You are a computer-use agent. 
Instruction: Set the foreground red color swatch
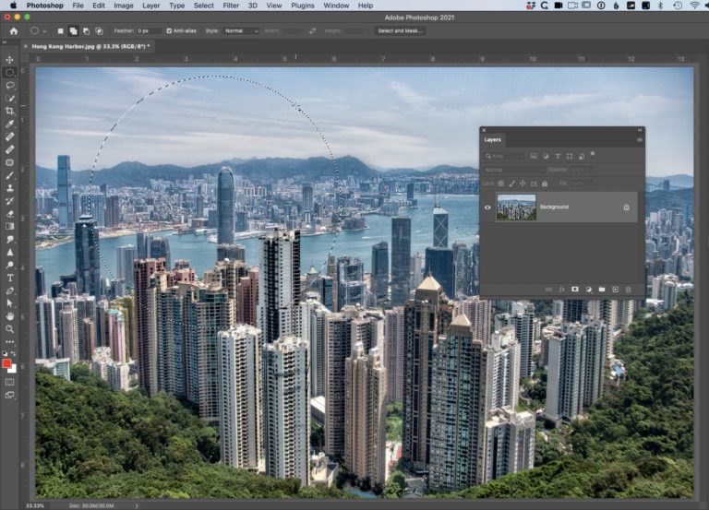coord(6,363)
